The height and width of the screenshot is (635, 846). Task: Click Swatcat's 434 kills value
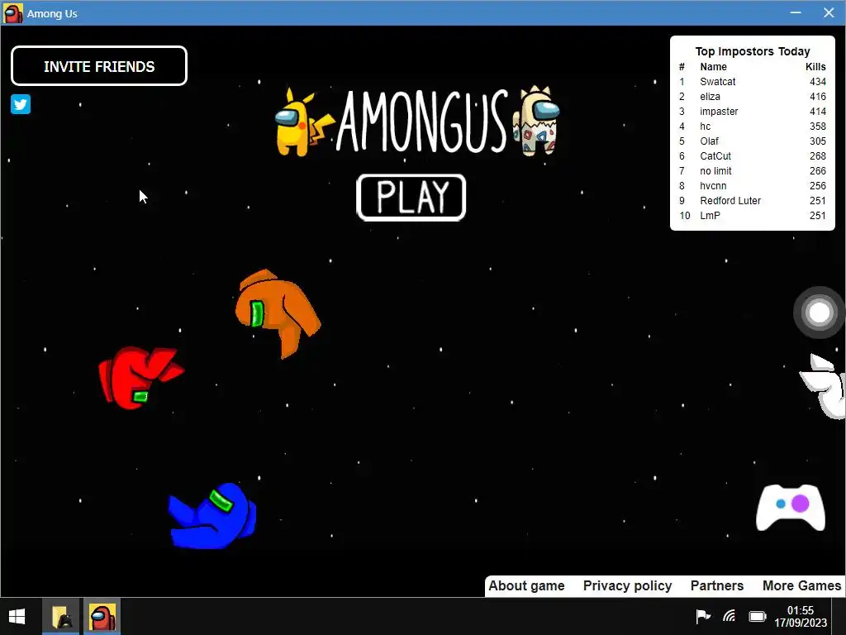coord(817,82)
